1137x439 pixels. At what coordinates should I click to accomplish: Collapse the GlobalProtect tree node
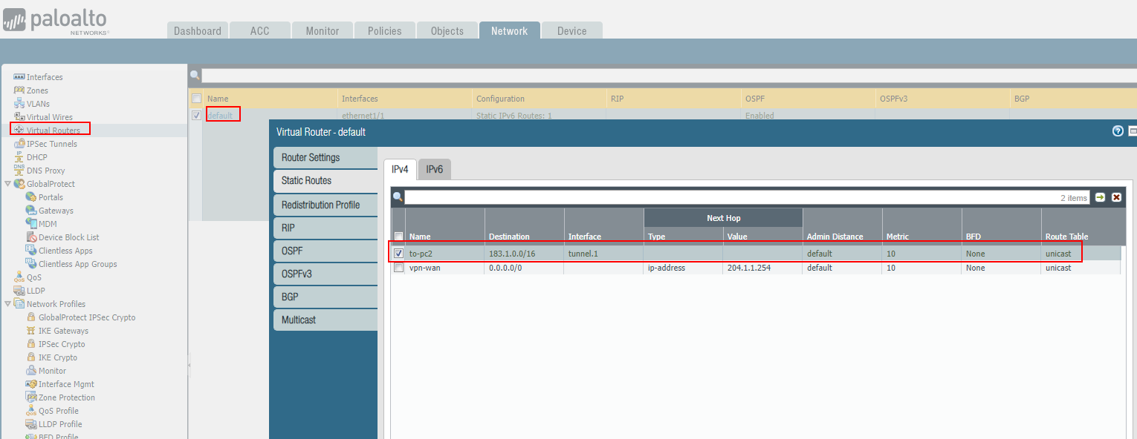tap(7, 184)
